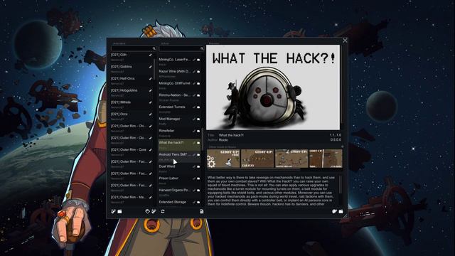This screenshot has width=455, height=256.
Task: Click icon left of folder below mod description
Action: (x=334, y=211)
